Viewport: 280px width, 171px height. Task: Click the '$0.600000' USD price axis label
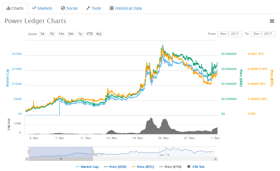pos(229,69)
